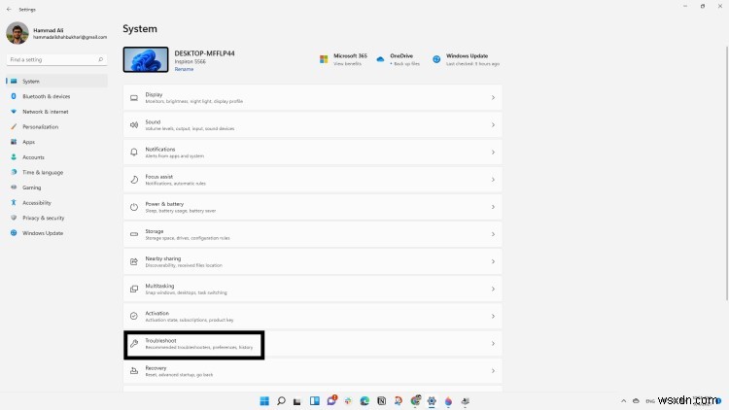Click the Recovery label
Viewport: 729px width, 410px height.
[x=156, y=368]
